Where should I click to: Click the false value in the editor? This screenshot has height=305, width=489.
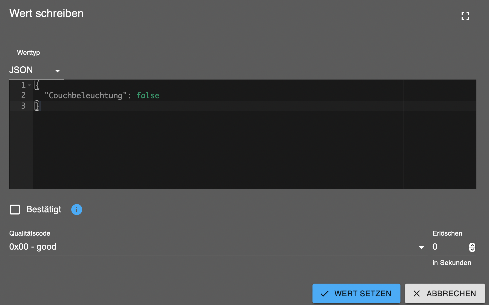[148, 95]
